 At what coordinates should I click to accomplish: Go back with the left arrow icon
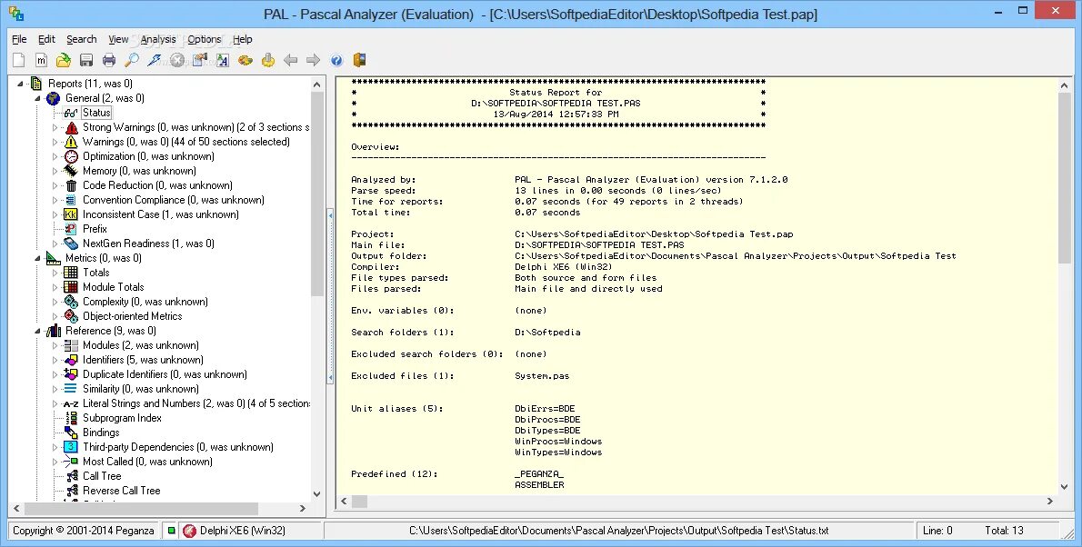click(x=291, y=61)
